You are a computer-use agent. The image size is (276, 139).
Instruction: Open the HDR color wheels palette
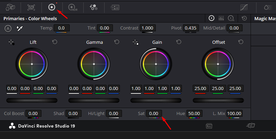(73, 8)
